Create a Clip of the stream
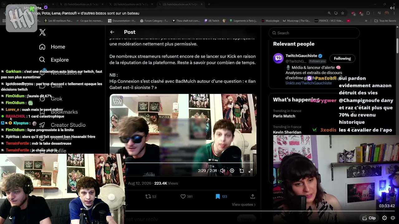This screenshot has height=224, width=399. (x=369, y=218)
